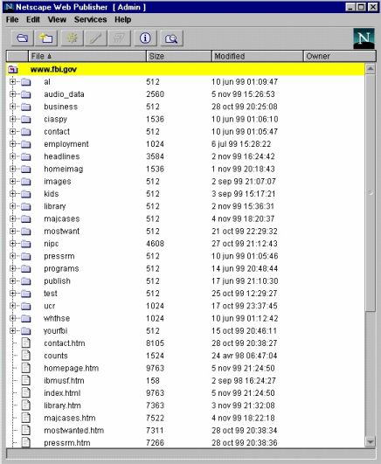Click the counts document icon
381x464 pixels.
25,356
